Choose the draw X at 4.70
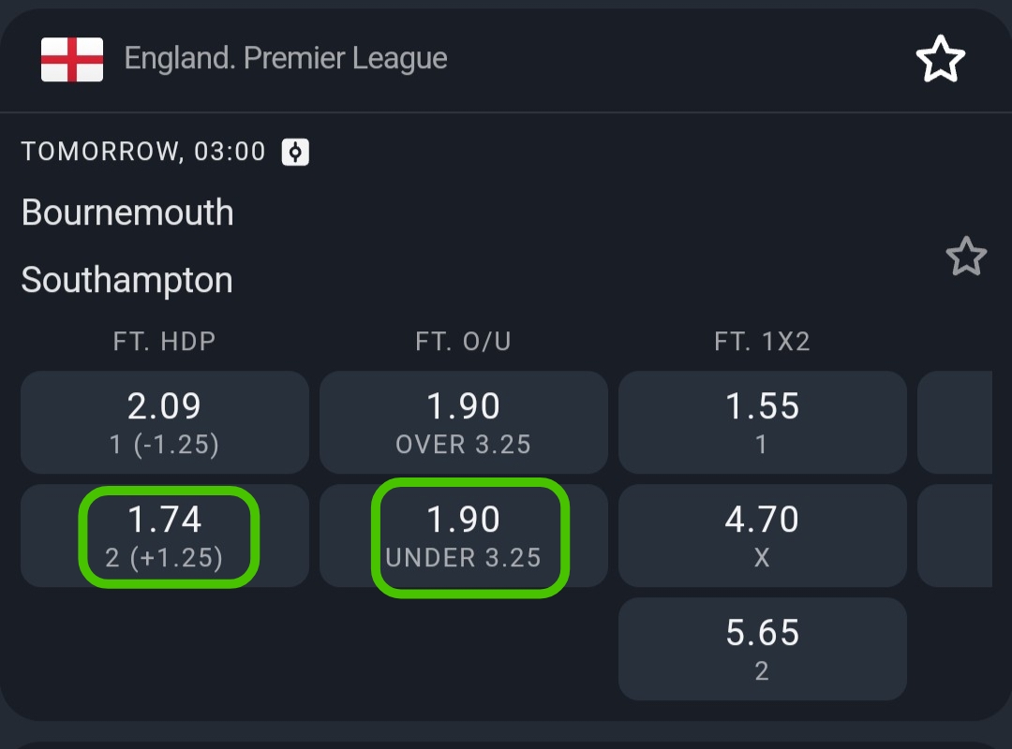Screen dimensions: 1012x749 (762, 536)
